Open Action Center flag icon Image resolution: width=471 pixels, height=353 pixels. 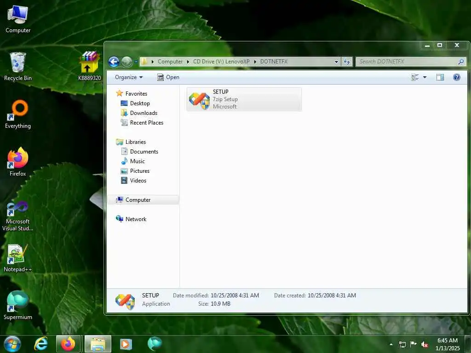414,344
